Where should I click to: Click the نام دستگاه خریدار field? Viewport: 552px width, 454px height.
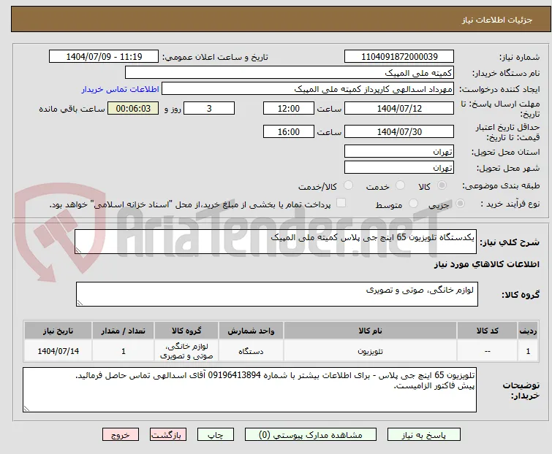click(x=290, y=73)
